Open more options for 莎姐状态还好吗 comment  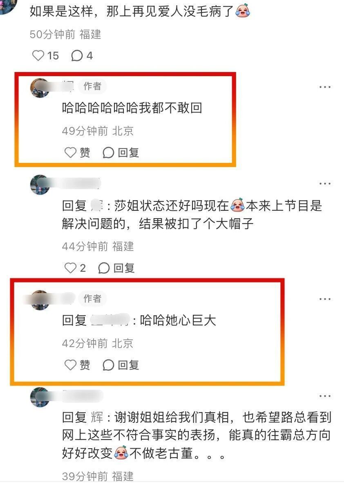pos(325,184)
